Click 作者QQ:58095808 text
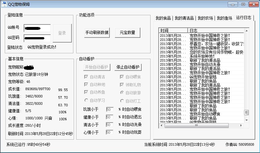260x153 pixels. point(240,144)
